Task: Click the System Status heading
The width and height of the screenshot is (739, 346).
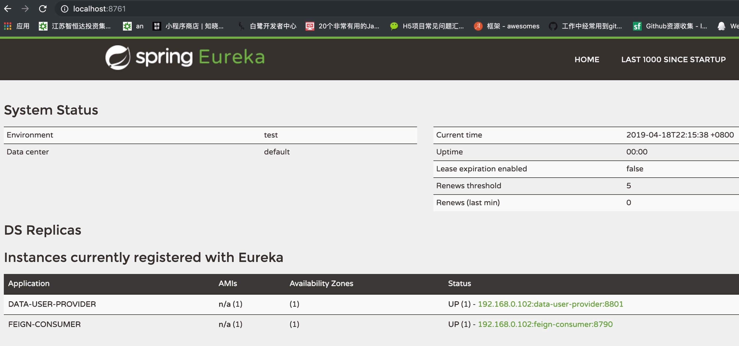Action: (x=51, y=110)
